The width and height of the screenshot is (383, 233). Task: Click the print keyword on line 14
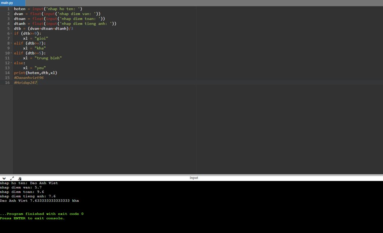19,73
